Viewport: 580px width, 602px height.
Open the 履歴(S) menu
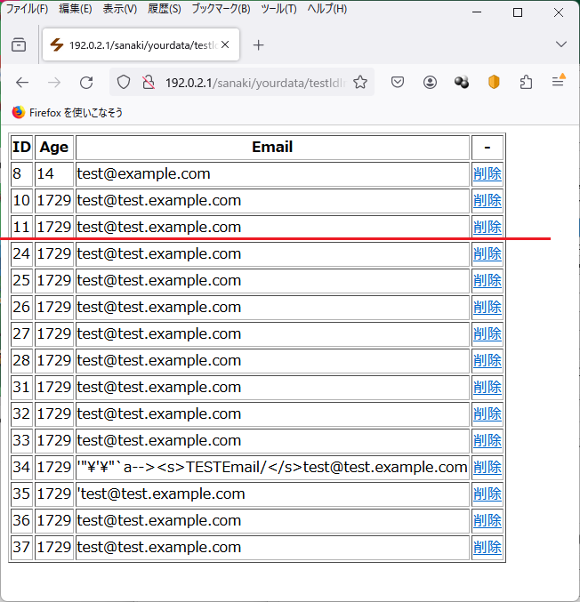pos(165,9)
